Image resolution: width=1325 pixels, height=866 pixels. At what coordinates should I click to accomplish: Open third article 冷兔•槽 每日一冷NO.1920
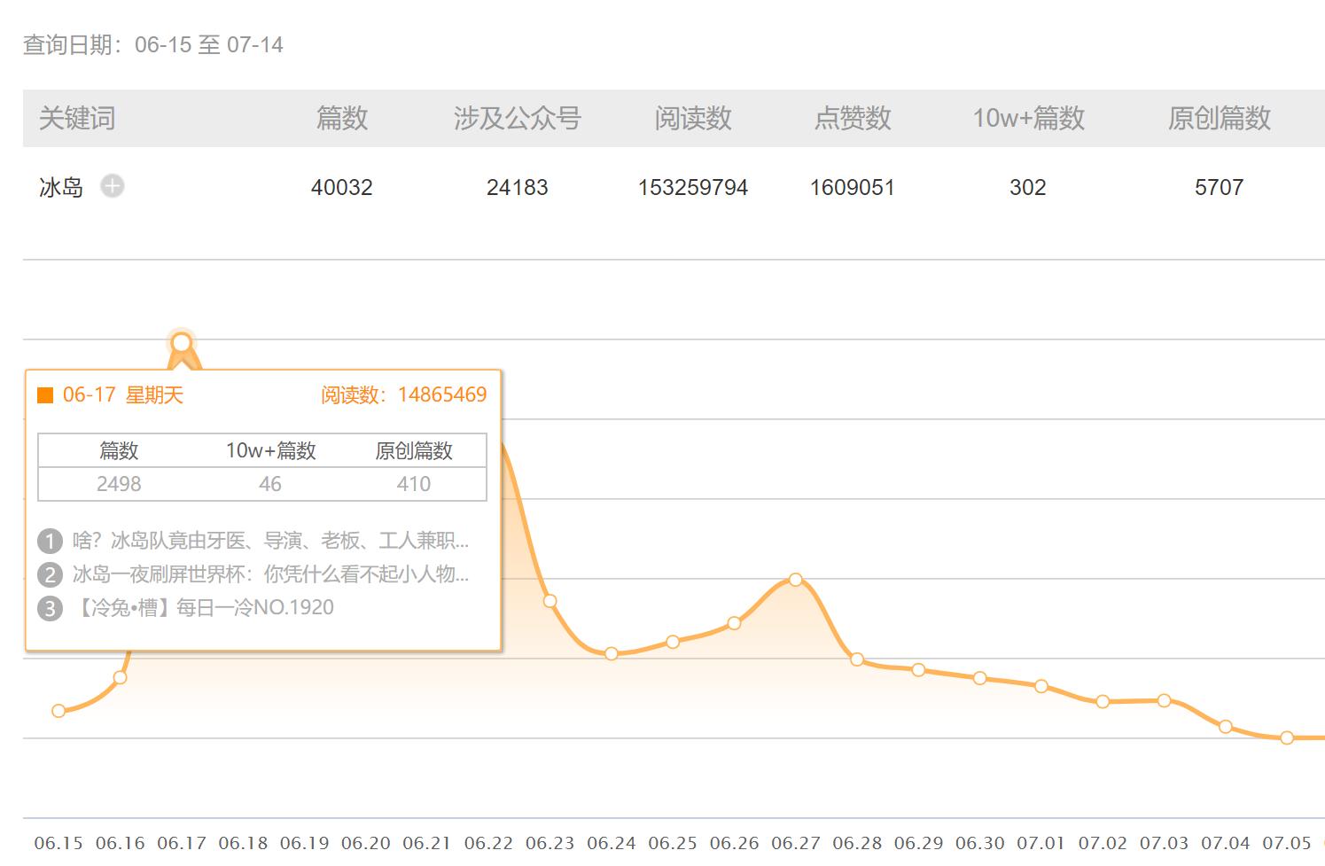coord(203,608)
